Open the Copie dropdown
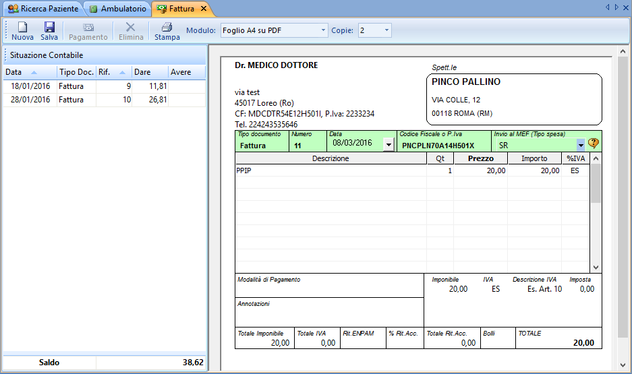The image size is (632, 374). pos(386,30)
